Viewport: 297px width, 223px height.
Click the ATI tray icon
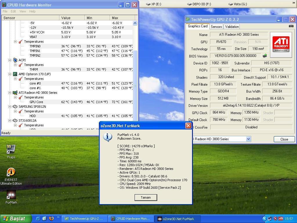(x=281, y=219)
